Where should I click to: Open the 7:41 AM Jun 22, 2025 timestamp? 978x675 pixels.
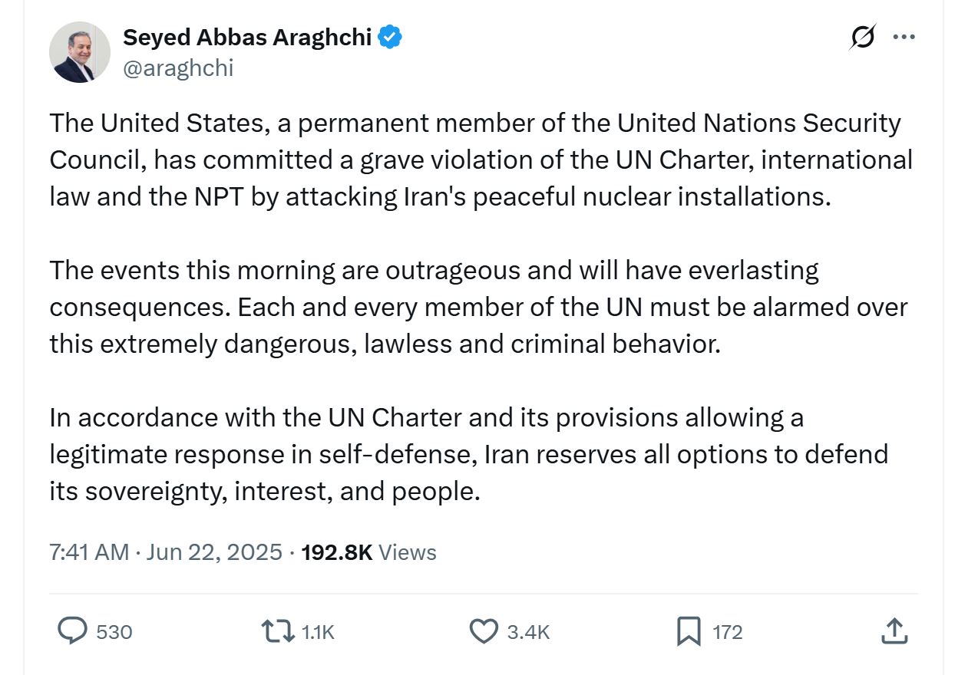[166, 552]
